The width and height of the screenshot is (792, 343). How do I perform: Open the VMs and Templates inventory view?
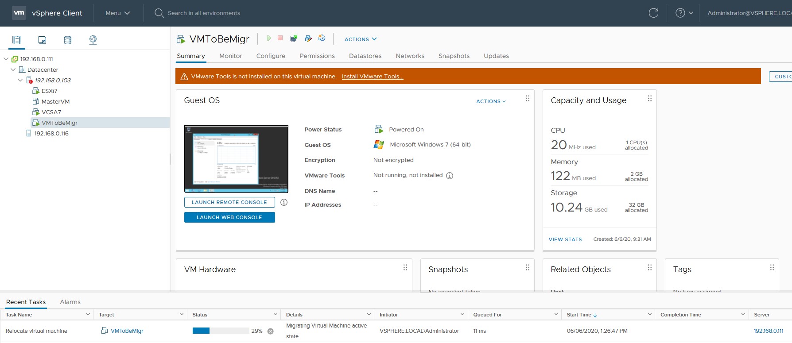[x=42, y=40]
